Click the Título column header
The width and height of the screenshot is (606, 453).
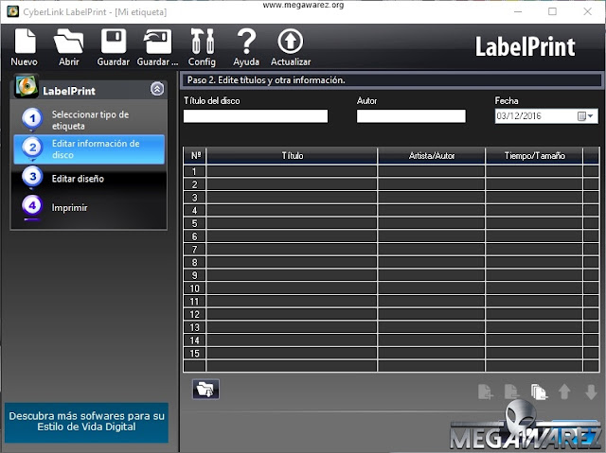click(293, 155)
